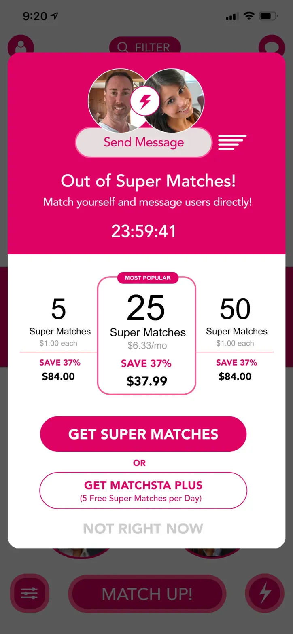Open the hamburger lines icon beside Send Message
Viewport: 293px width, 634px height.
[x=232, y=142]
